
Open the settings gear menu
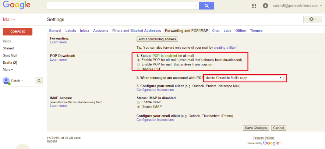[313, 19]
